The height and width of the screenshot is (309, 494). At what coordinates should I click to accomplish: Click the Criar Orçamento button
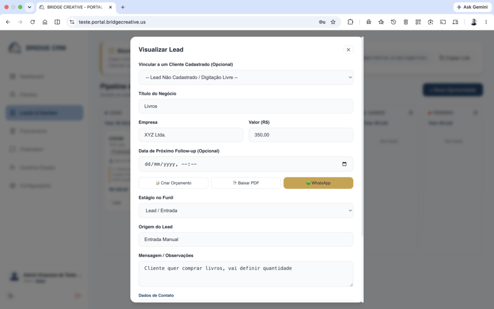(173, 183)
